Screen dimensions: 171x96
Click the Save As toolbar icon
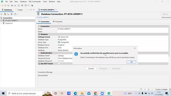click(8, 5)
